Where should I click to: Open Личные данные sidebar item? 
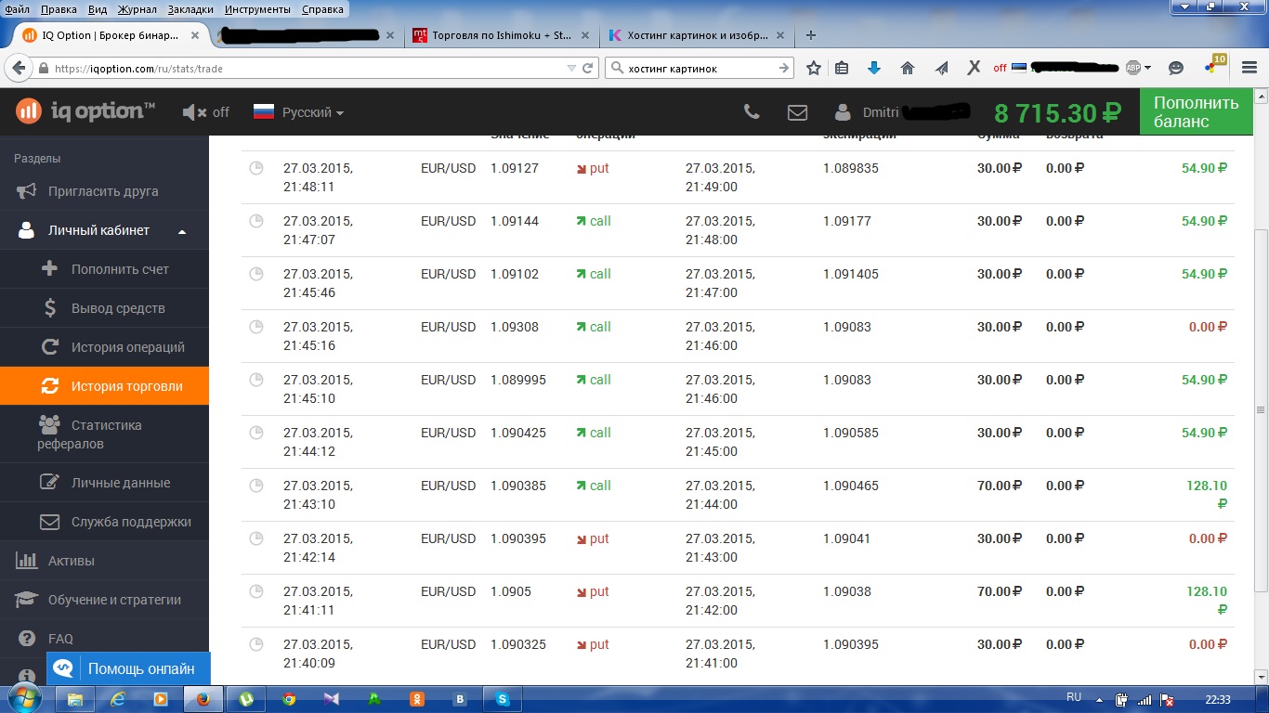pos(104,483)
